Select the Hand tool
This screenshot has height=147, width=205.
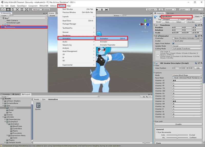pos(3,9)
